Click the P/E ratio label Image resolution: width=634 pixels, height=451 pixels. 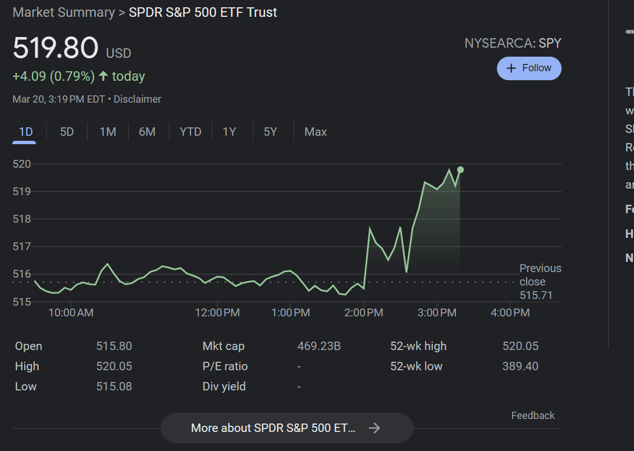[225, 367]
